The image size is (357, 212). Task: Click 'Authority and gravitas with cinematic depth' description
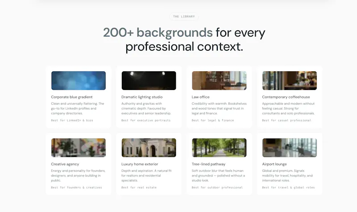pyautogui.click(x=146, y=108)
